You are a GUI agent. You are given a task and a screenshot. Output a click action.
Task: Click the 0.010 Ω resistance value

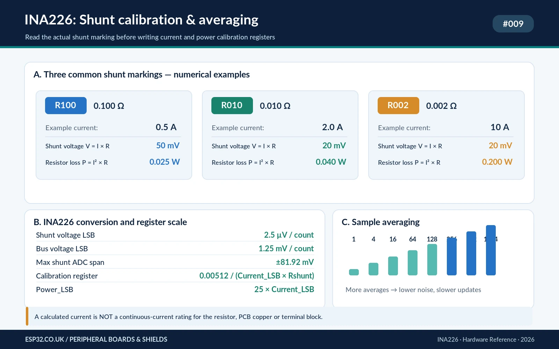275,106
